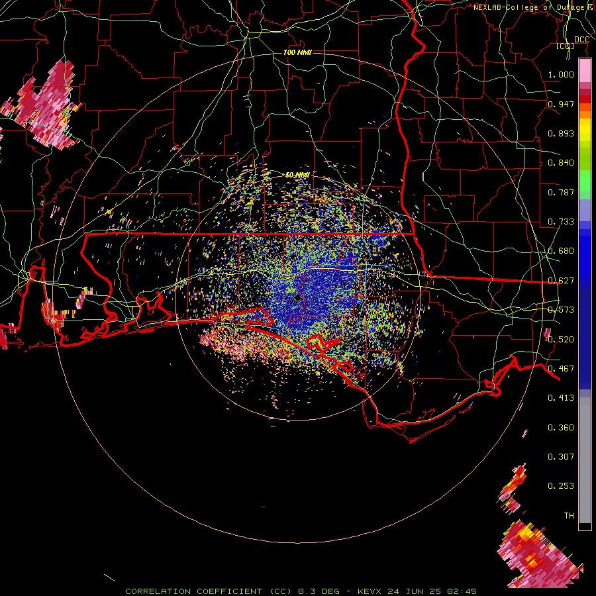Click the 0.733 legend value
This screenshot has width=596, height=596.
click(x=561, y=222)
